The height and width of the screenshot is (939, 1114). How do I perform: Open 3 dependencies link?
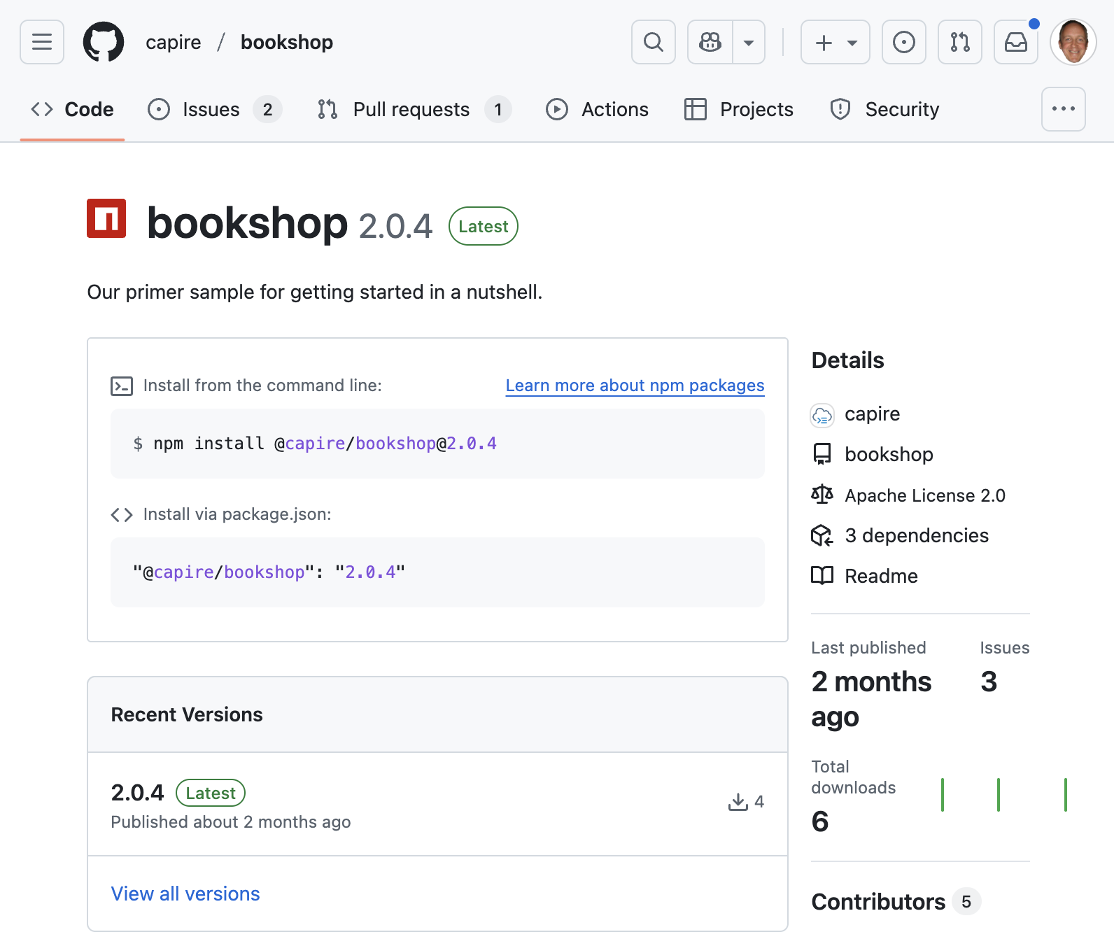[x=917, y=536]
